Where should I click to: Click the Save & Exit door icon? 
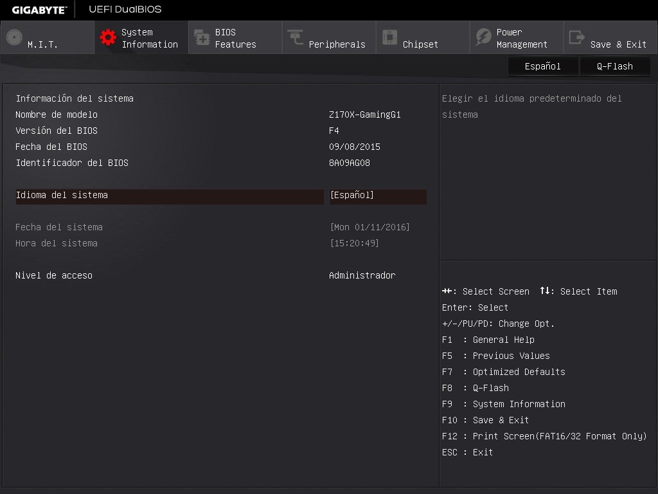click(575, 37)
